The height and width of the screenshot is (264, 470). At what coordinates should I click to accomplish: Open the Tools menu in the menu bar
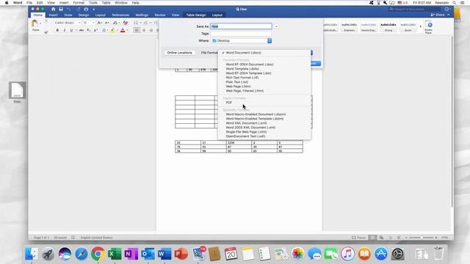point(93,3)
